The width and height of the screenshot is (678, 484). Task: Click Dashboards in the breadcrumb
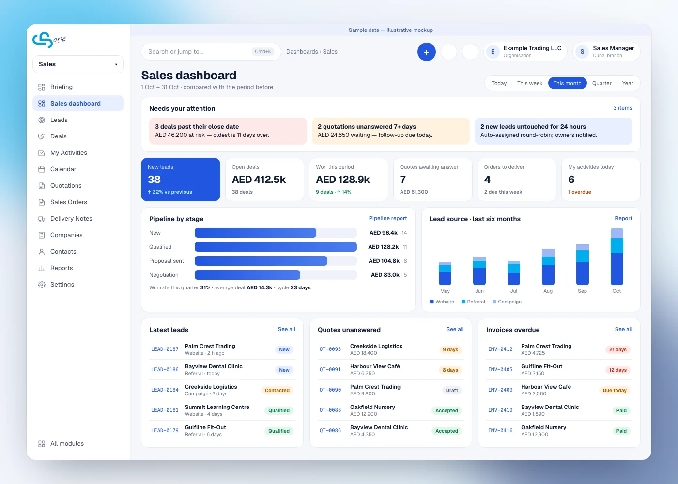point(302,52)
